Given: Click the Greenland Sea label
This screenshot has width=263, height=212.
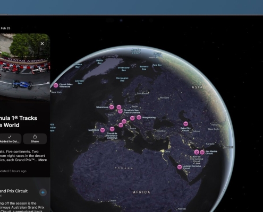Looking at the screenshot, I should (124, 69).
